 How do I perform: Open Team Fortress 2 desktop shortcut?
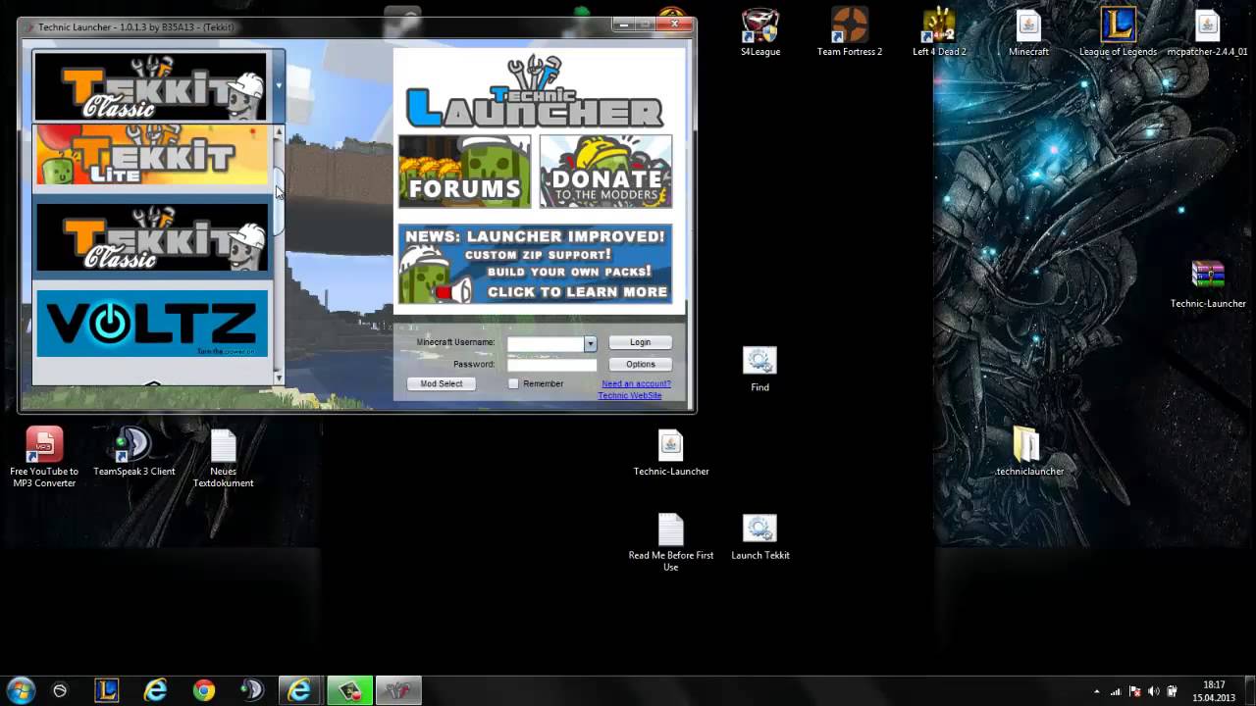(x=850, y=31)
